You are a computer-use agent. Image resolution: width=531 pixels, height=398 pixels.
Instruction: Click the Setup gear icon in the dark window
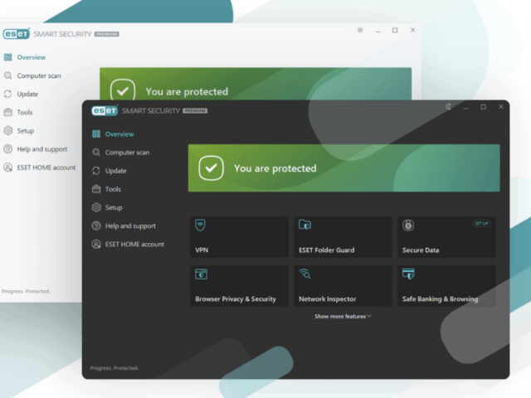tap(96, 207)
